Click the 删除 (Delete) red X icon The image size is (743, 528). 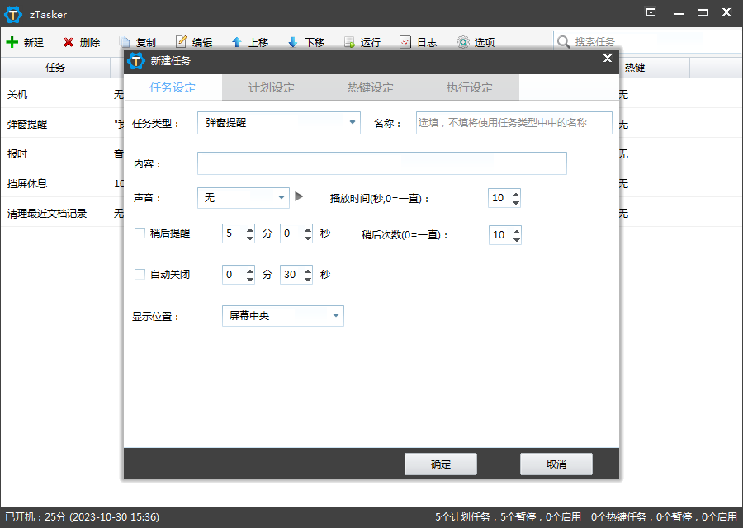[69, 42]
